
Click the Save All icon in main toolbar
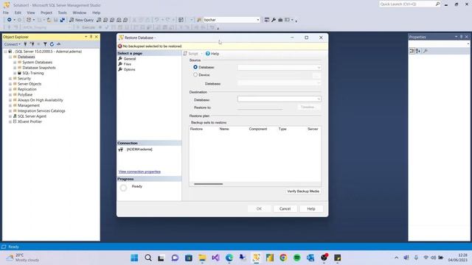click(x=62, y=20)
